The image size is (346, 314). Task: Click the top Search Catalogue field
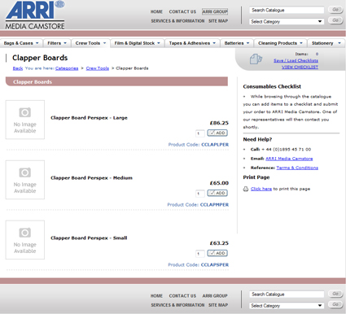coord(287,11)
